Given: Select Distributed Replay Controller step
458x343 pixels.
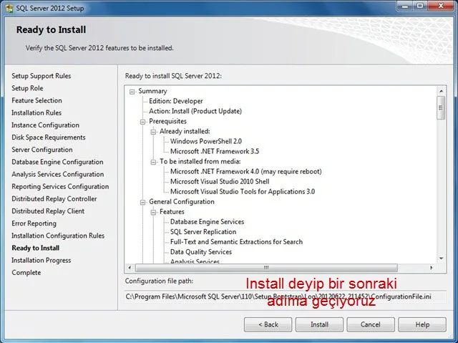Looking at the screenshot, I should point(54,198).
